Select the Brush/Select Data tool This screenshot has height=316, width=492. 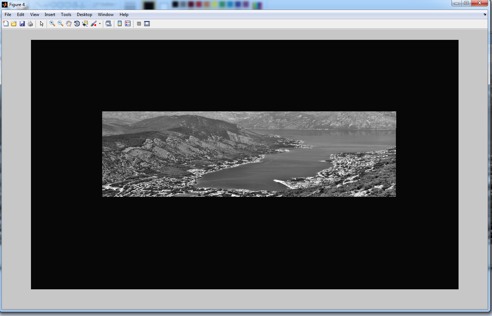point(94,23)
